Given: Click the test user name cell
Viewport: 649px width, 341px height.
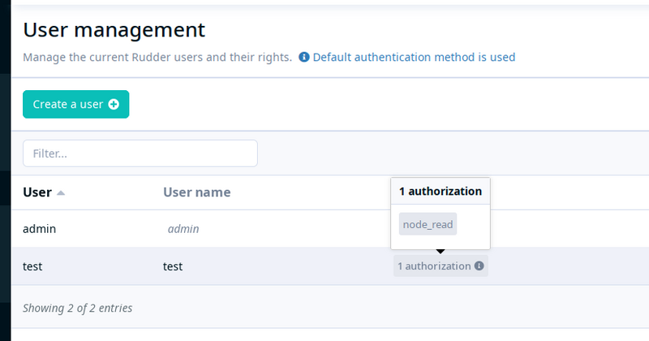Looking at the screenshot, I should [x=173, y=266].
